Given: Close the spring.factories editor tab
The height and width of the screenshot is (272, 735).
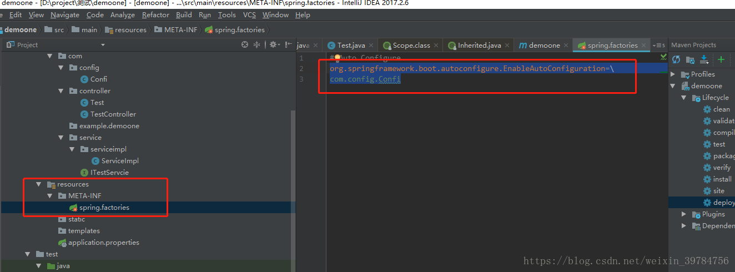Looking at the screenshot, I should coord(644,46).
